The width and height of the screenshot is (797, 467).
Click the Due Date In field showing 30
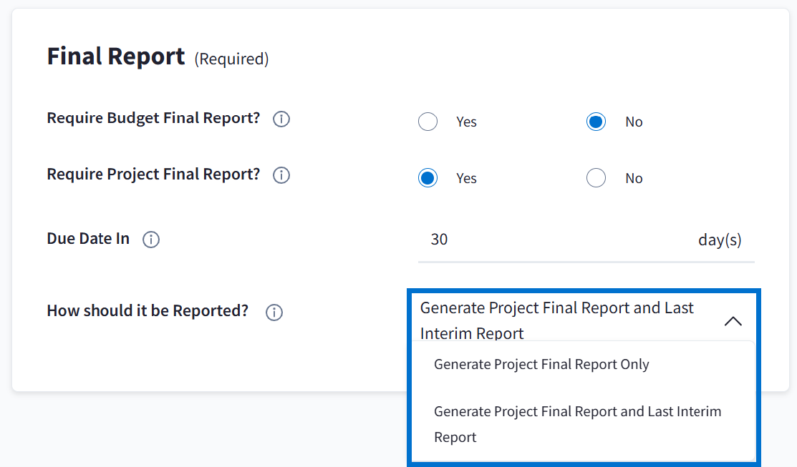pyautogui.click(x=551, y=240)
